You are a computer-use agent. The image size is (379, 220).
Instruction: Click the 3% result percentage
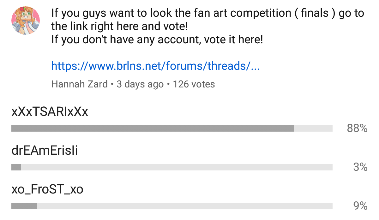pos(360,167)
